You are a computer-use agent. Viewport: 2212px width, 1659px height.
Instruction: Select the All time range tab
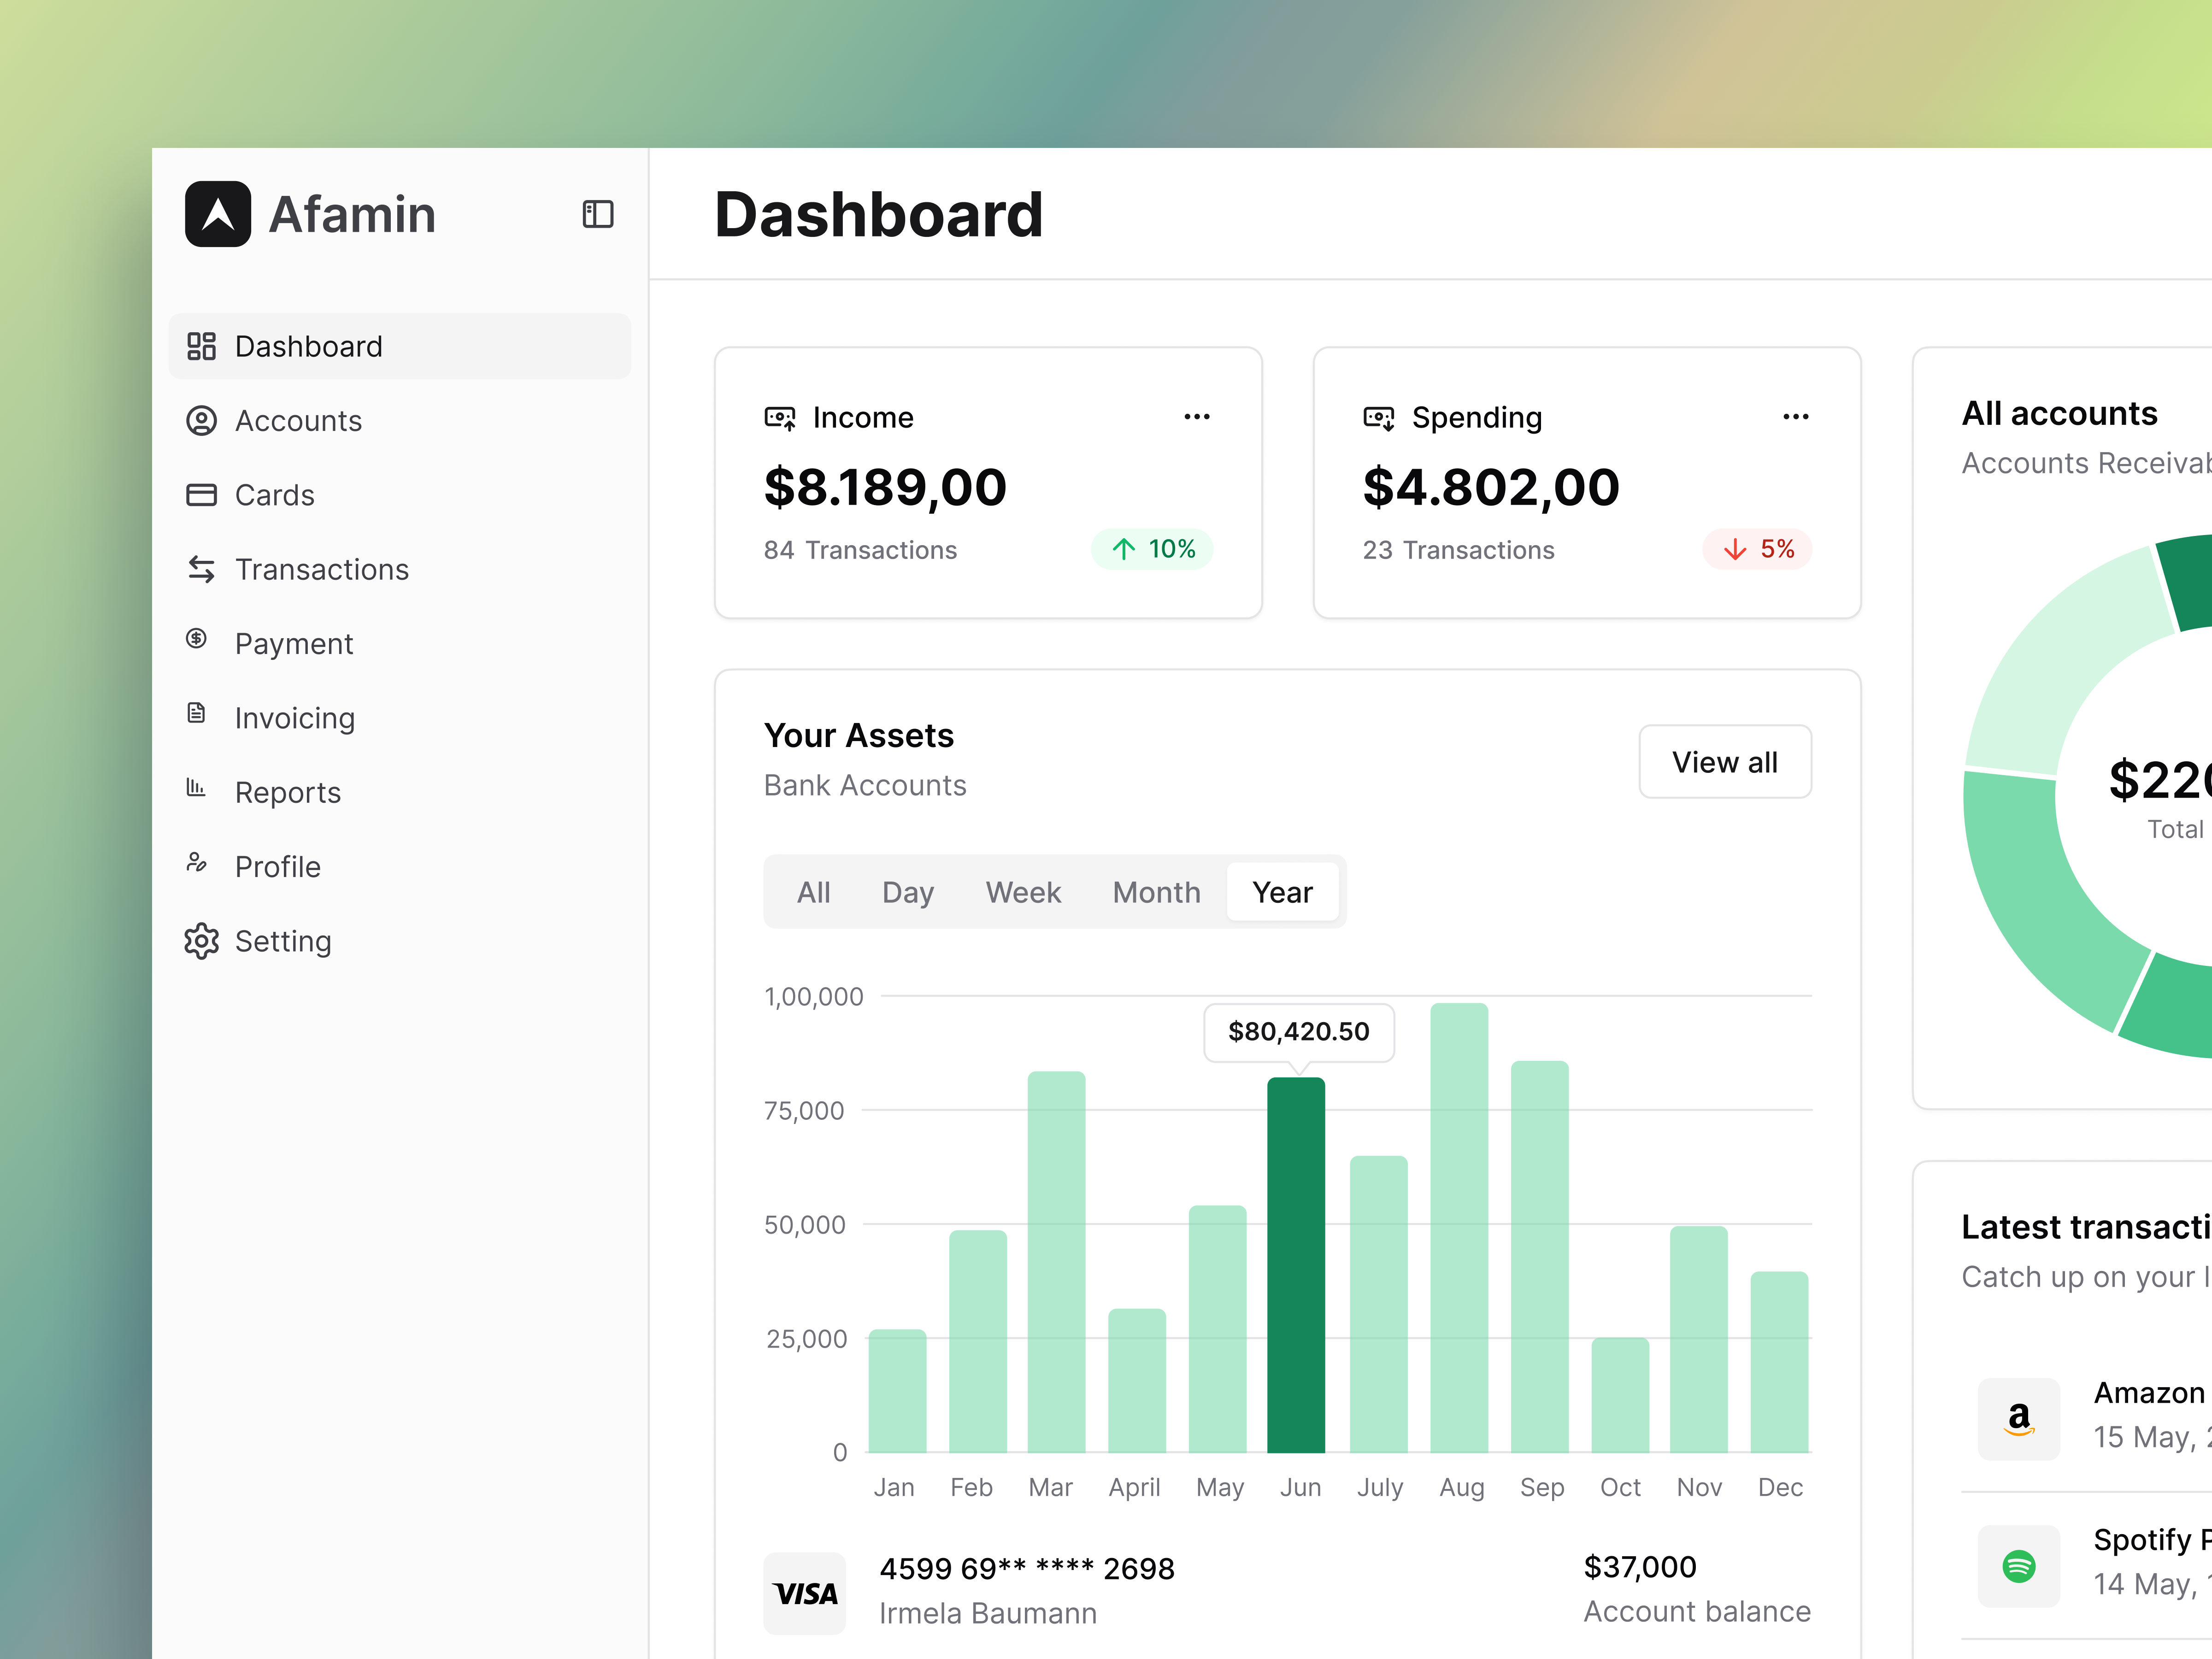tap(814, 892)
